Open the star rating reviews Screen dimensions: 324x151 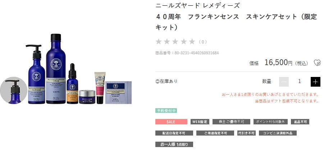click(x=175, y=42)
